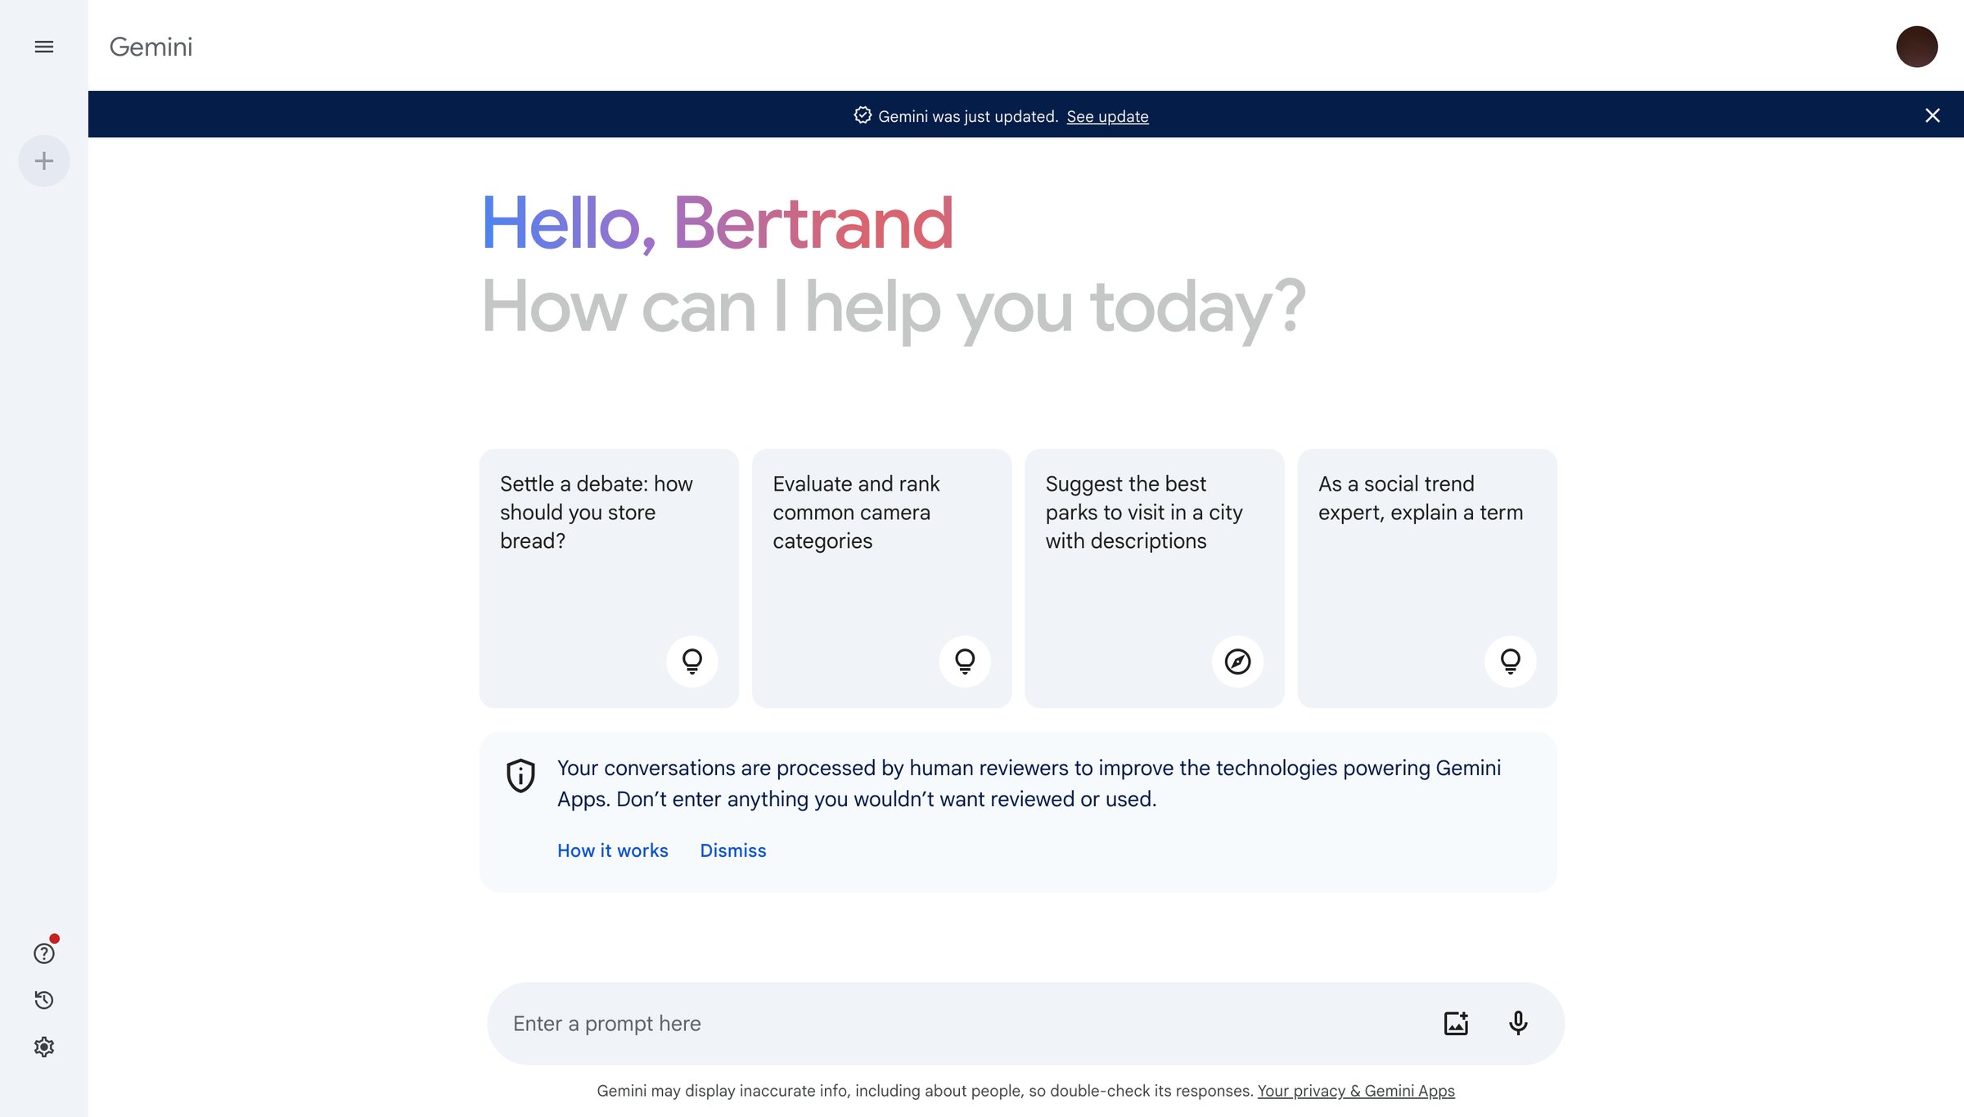Click the Gemini logo text
The width and height of the screenshot is (1964, 1117).
151,47
